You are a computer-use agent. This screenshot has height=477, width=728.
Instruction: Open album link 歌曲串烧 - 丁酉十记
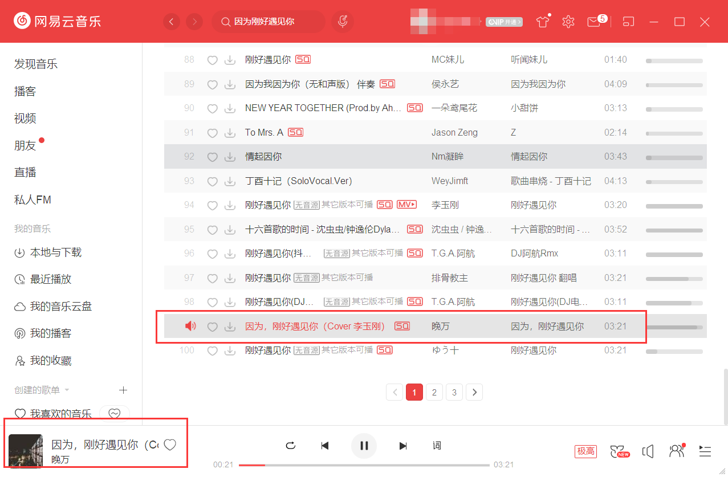coord(551,181)
